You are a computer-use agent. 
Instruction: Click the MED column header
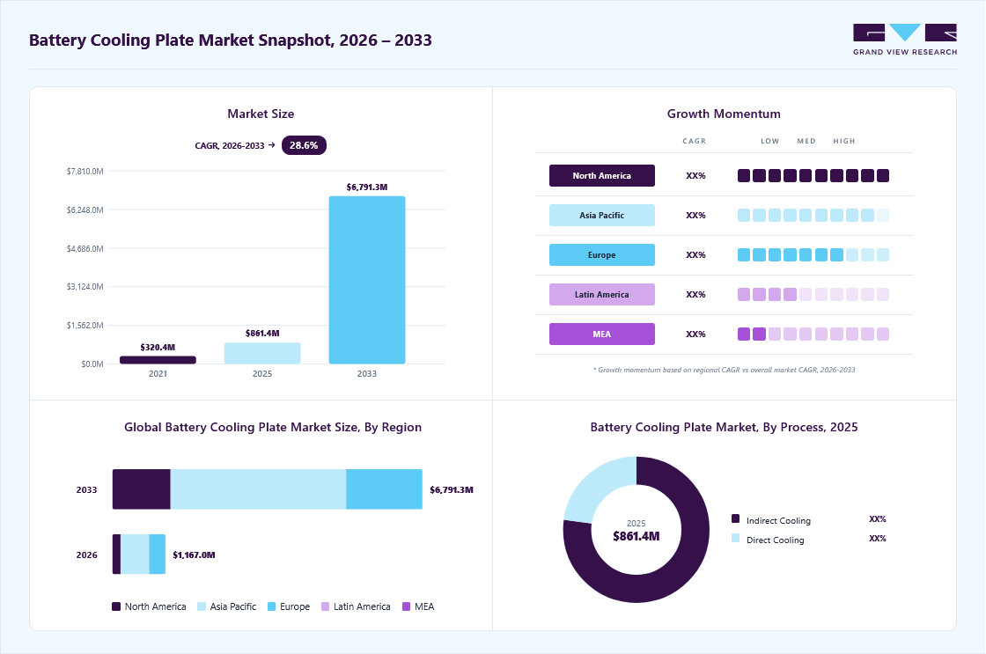[806, 141]
